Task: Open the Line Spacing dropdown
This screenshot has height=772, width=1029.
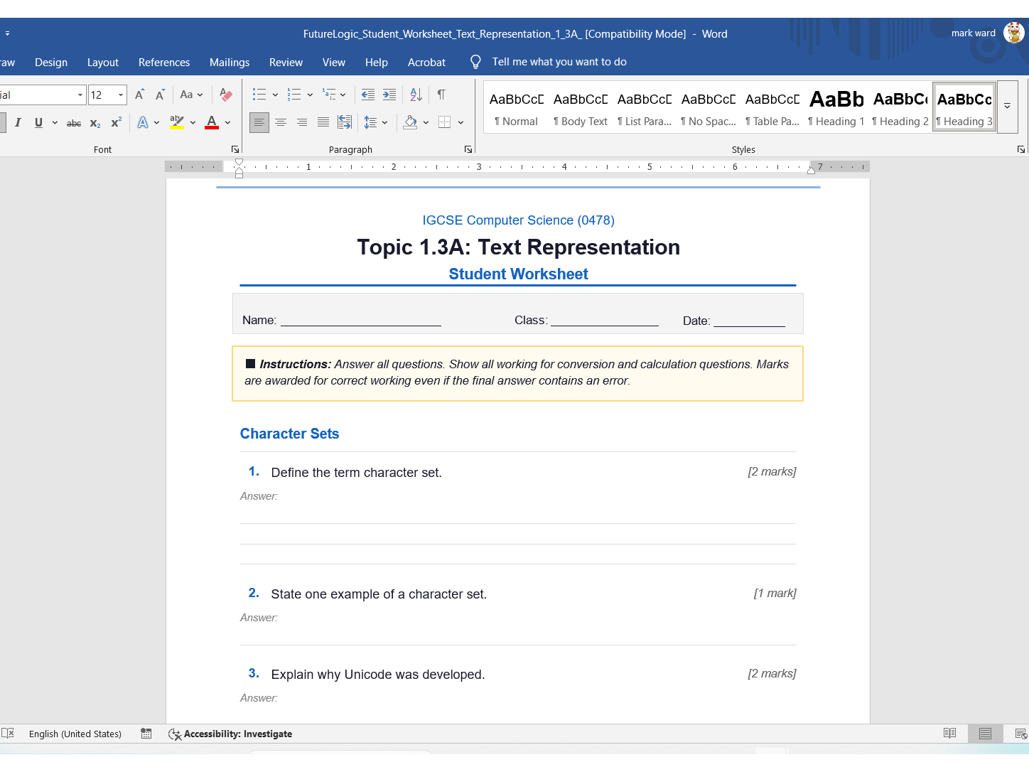Action: [376, 122]
